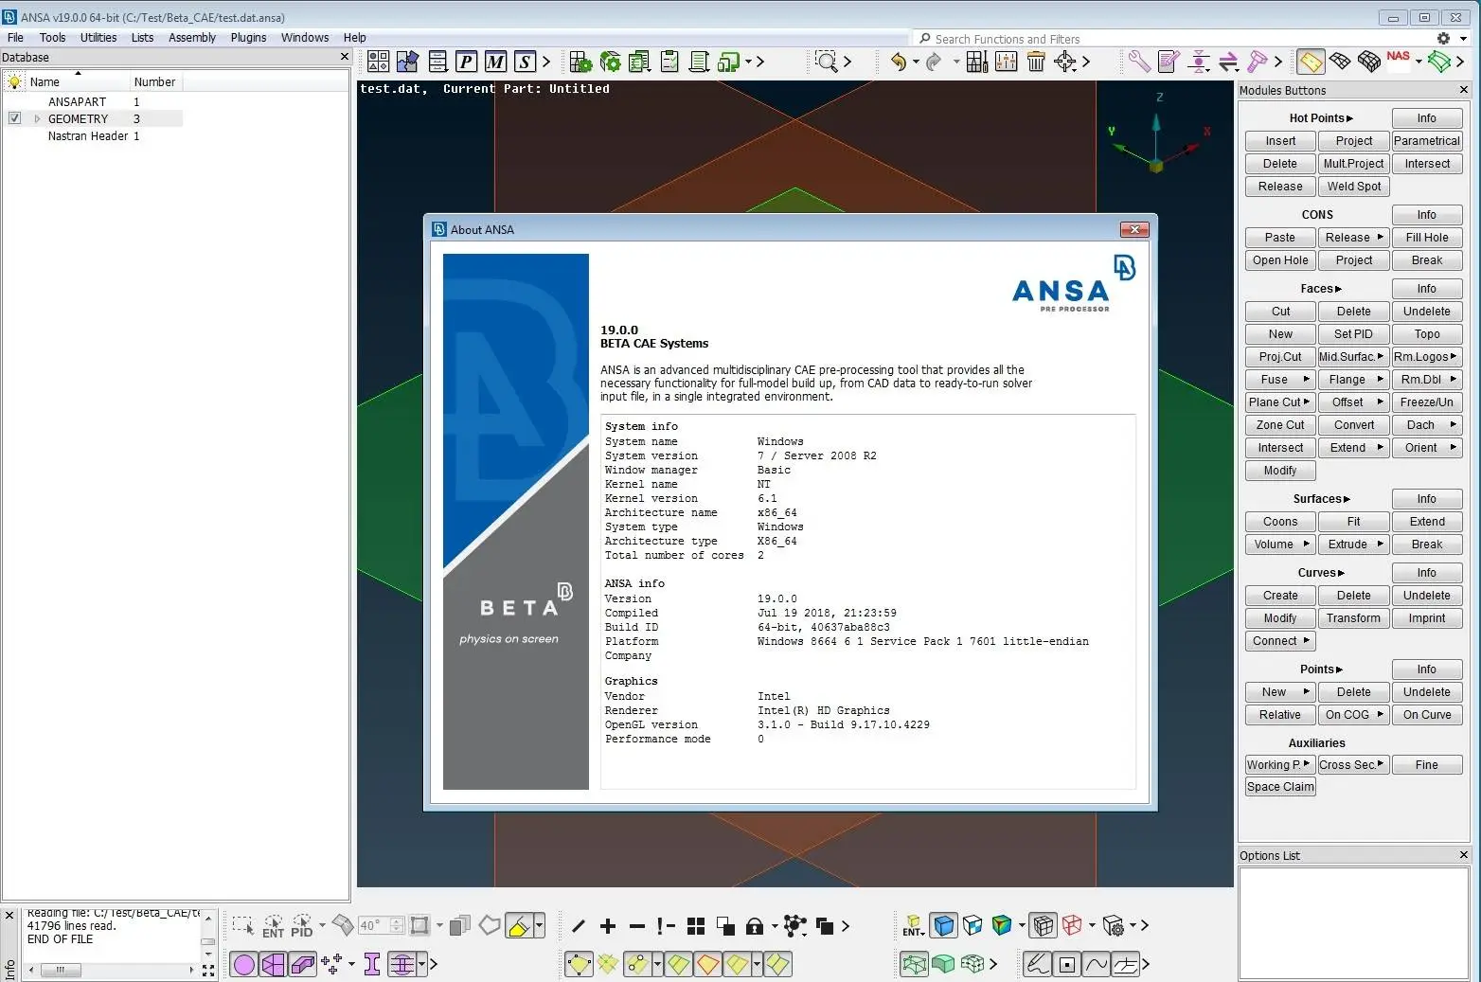
Task: Toggle the square-with-dot snap button
Action: (1067, 964)
